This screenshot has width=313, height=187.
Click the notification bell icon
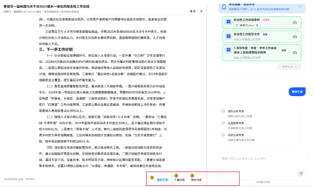[x=224, y=7]
